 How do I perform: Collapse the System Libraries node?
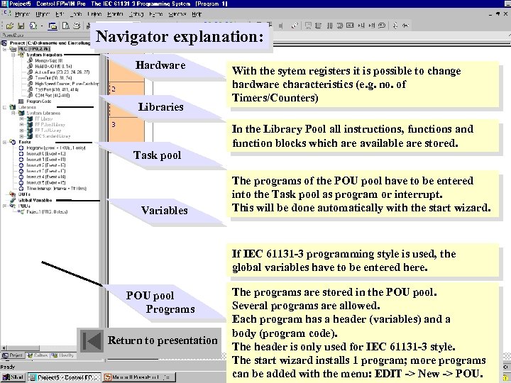pos(13,113)
